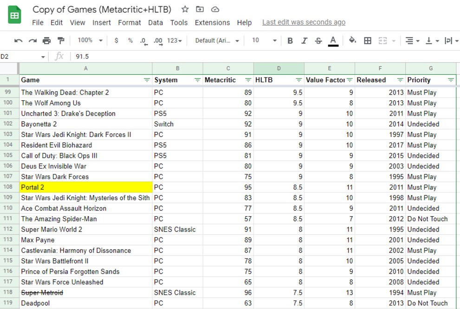Image resolution: width=460 pixels, height=309 pixels.
Task: Undo the last action
Action: [18, 40]
